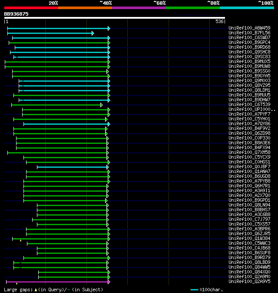Select the UniRef100_B4FX94 label
Screen dimensions: 278x293
[249, 148]
